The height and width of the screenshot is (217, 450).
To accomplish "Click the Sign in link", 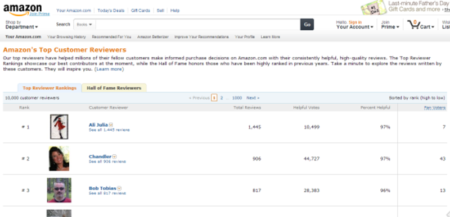I will [x=355, y=22].
